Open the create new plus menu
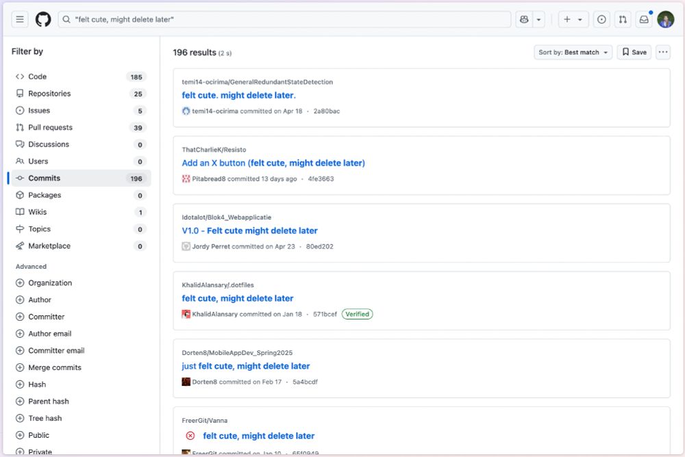This screenshot has width=685, height=457. (573, 19)
